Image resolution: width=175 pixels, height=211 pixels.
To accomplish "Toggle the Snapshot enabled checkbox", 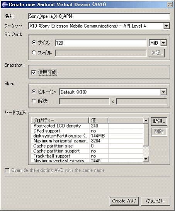I will tap(34, 73).
